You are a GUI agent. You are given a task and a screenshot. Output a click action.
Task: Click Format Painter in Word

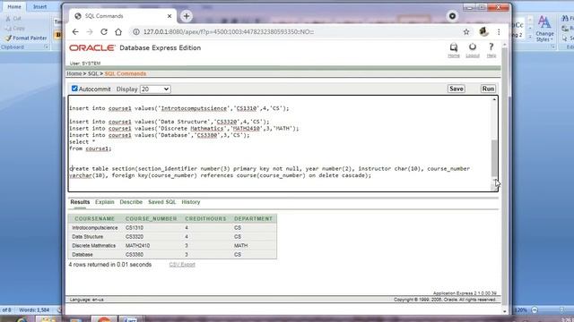click(26, 38)
